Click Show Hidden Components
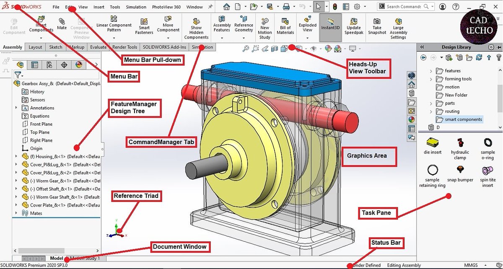 tap(196, 28)
